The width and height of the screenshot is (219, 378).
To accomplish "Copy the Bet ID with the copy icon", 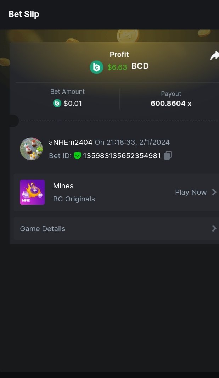I will coord(168,155).
